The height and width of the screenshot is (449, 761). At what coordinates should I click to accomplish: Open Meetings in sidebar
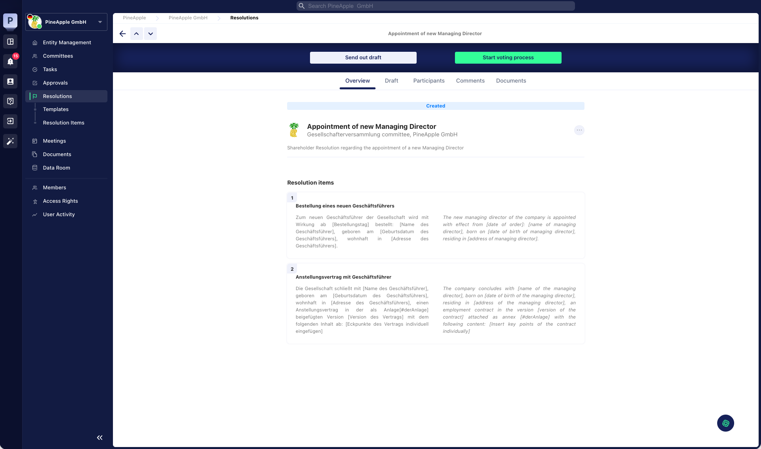[67, 141]
